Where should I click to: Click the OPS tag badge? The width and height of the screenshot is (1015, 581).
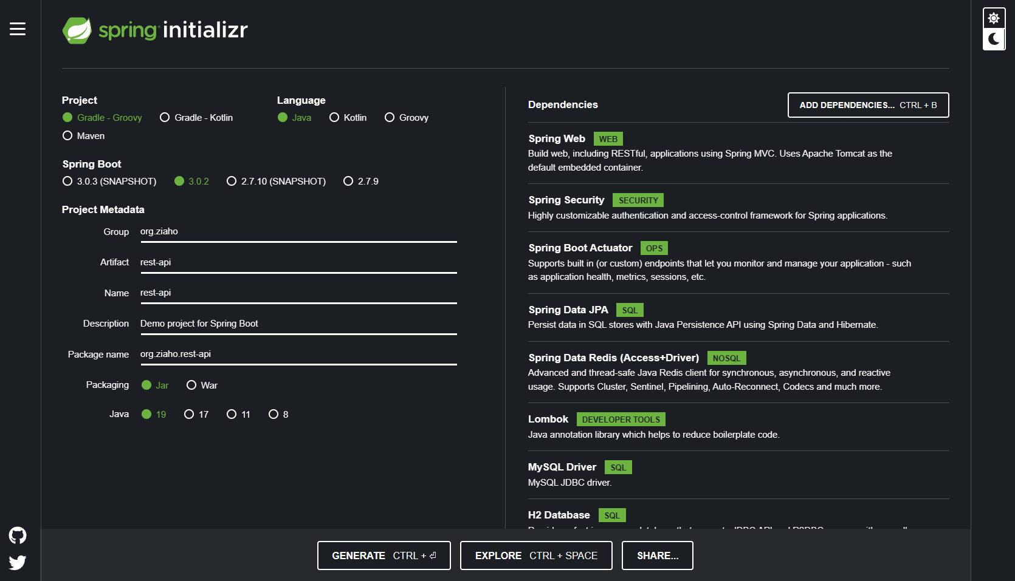click(654, 248)
